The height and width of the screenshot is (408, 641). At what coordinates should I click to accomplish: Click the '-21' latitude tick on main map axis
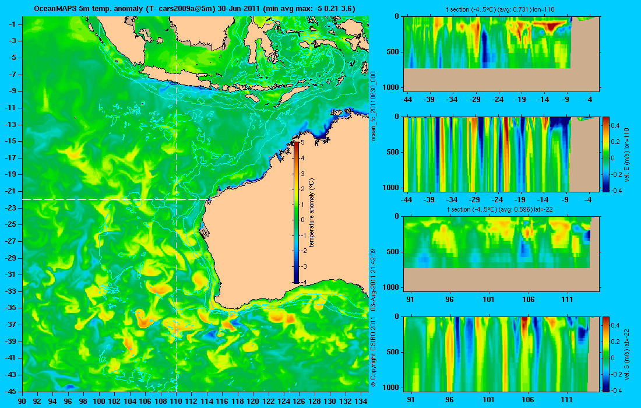coord(11,191)
